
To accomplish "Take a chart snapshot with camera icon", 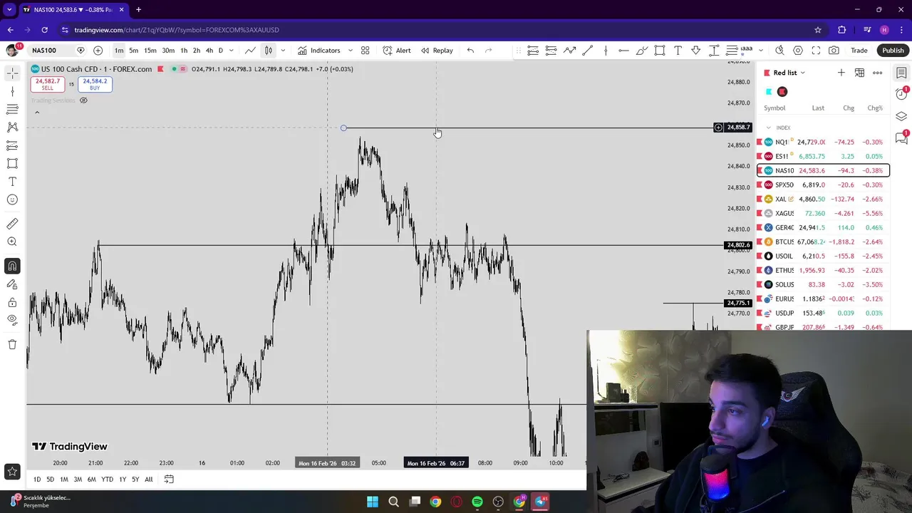I will [834, 51].
